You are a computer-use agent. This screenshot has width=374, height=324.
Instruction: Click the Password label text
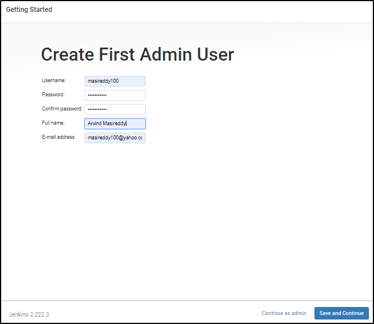(53, 95)
